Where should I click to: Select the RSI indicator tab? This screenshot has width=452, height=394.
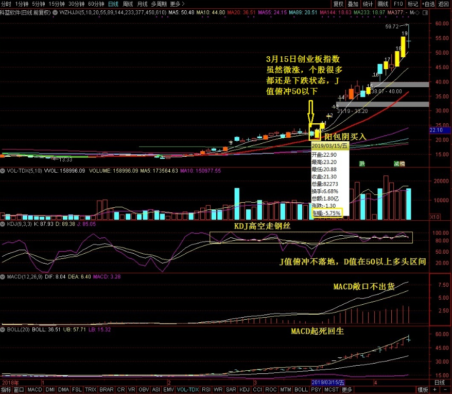[206, 390]
